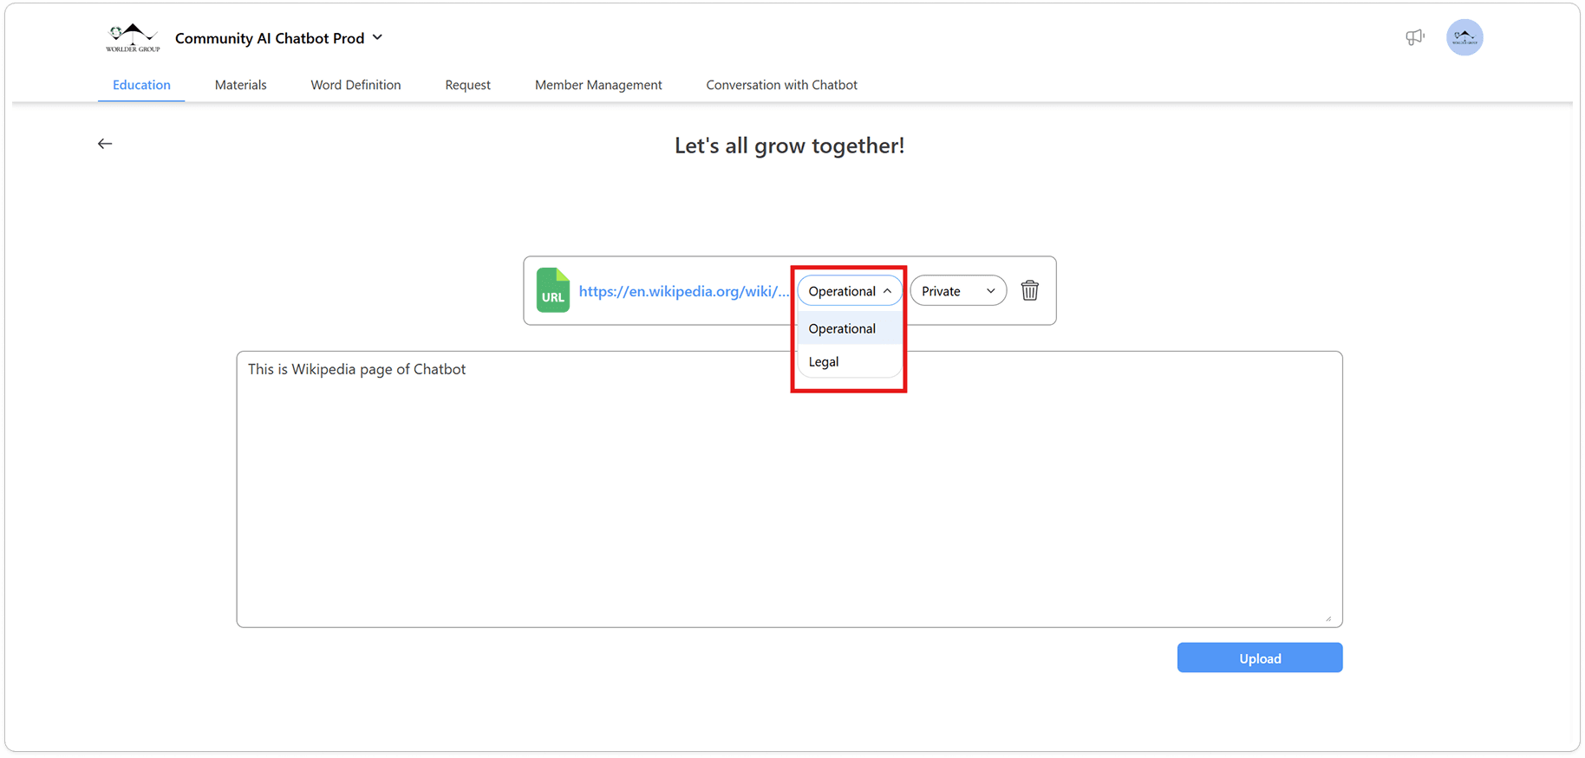Open the Word Definition tab
This screenshot has width=1585, height=758.
(355, 85)
